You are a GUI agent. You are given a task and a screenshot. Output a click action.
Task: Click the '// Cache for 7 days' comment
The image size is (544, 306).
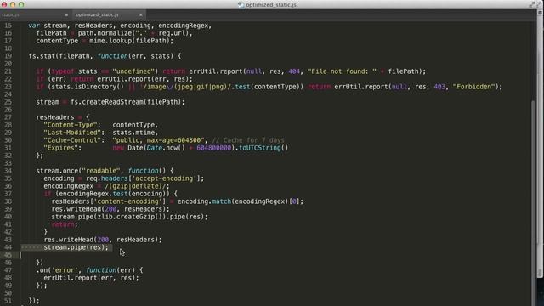tap(248, 140)
